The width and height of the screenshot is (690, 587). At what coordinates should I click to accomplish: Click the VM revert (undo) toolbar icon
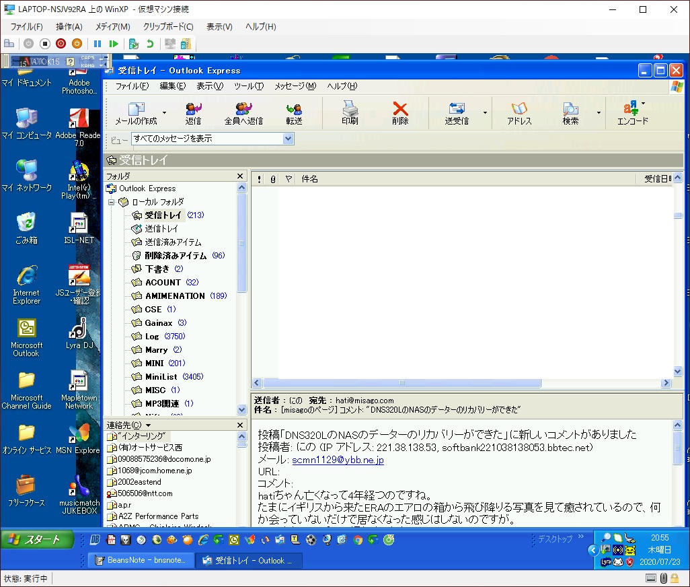pos(150,44)
